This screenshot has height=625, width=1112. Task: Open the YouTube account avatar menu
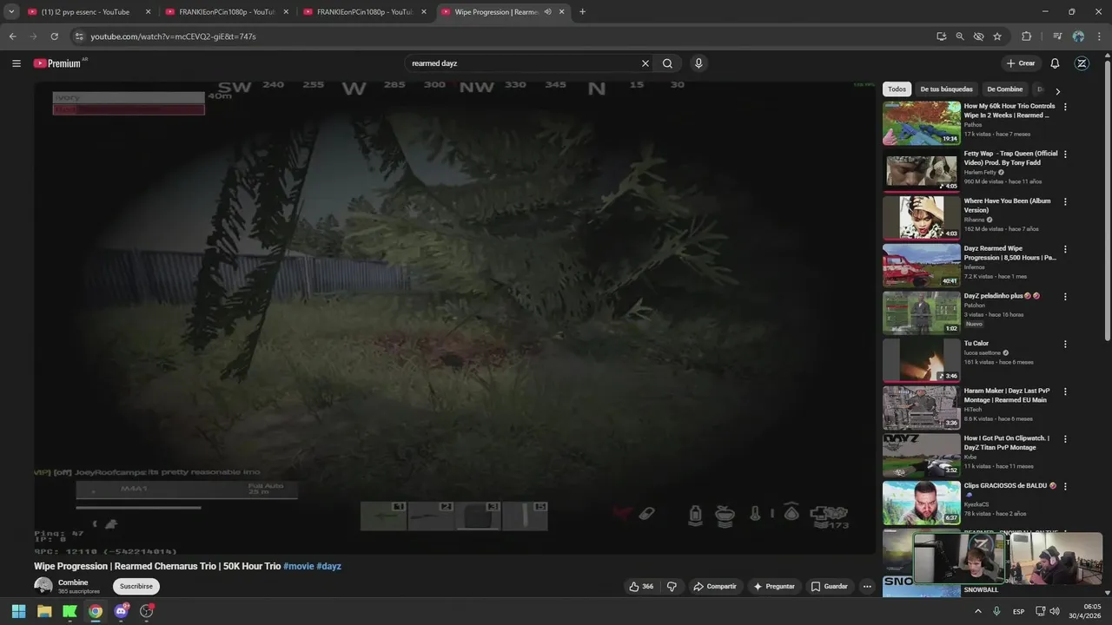click(x=1082, y=63)
